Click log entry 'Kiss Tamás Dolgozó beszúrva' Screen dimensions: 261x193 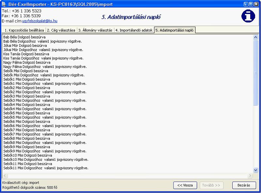click(26, 54)
